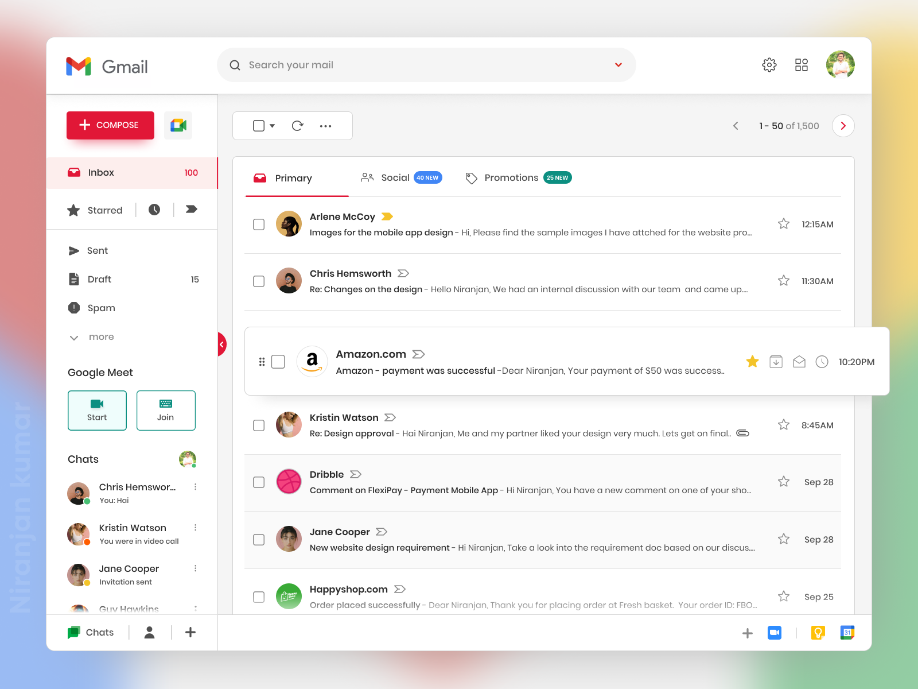Viewport: 918px width, 689px height.
Task: Click the attachment icon on Kristin Watson email
Action: click(x=743, y=433)
